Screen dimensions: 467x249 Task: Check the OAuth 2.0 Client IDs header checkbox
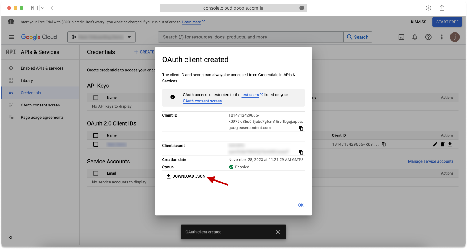click(x=96, y=135)
